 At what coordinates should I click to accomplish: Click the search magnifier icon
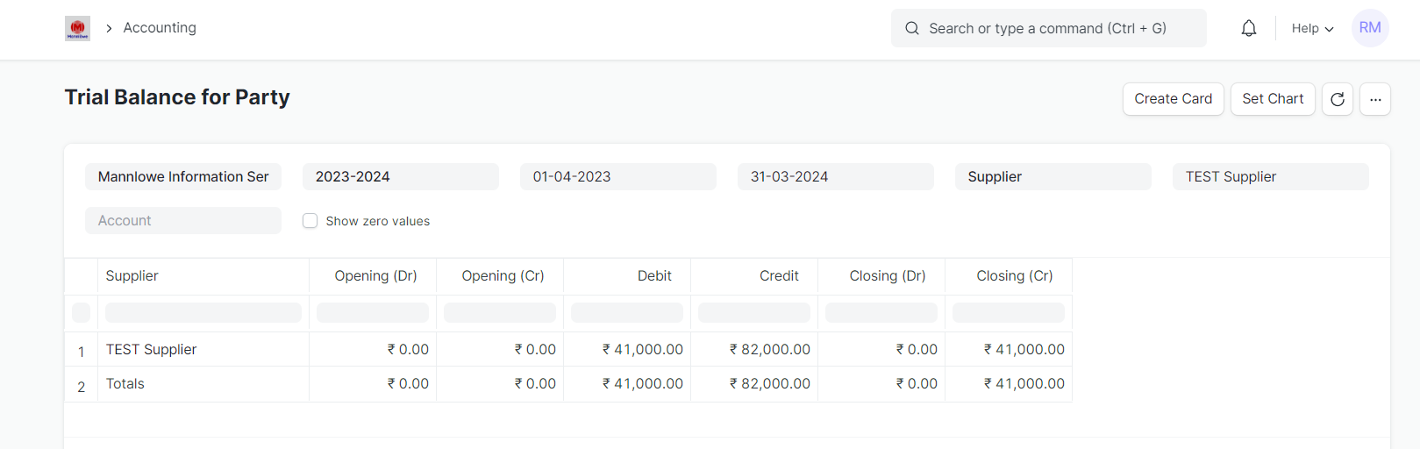tap(912, 28)
